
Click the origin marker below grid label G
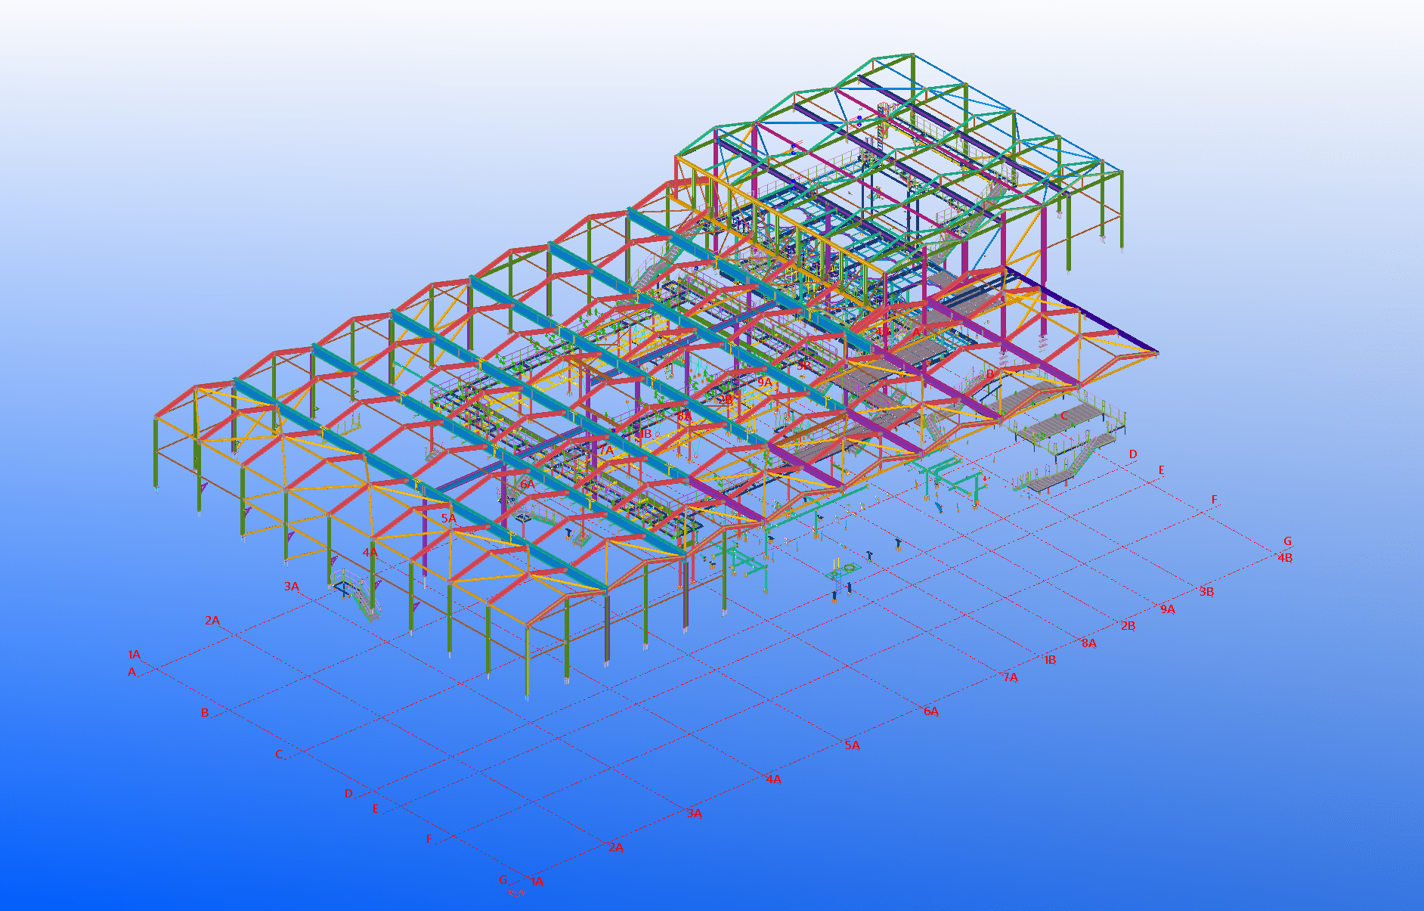point(516,893)
